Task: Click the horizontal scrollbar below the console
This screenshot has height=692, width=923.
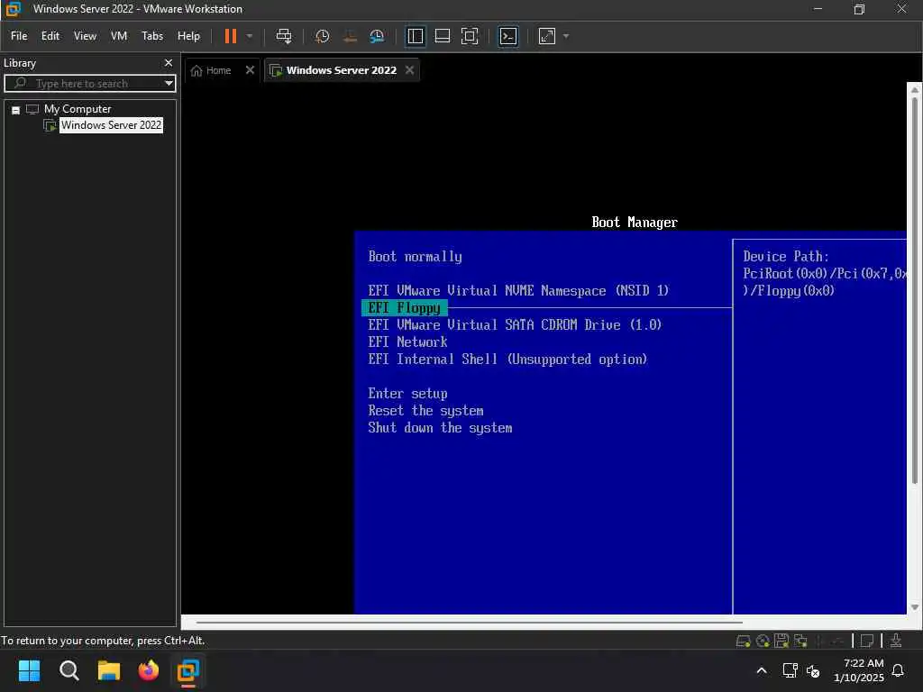Action: [x=469, y=622]
